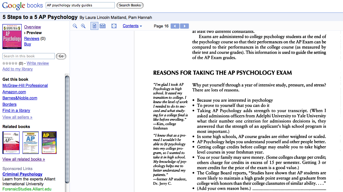343x192 pixels.
Task: Click the Go button
Action: [61, 56]
